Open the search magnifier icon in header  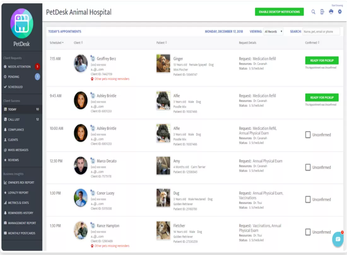coord(313,12)
